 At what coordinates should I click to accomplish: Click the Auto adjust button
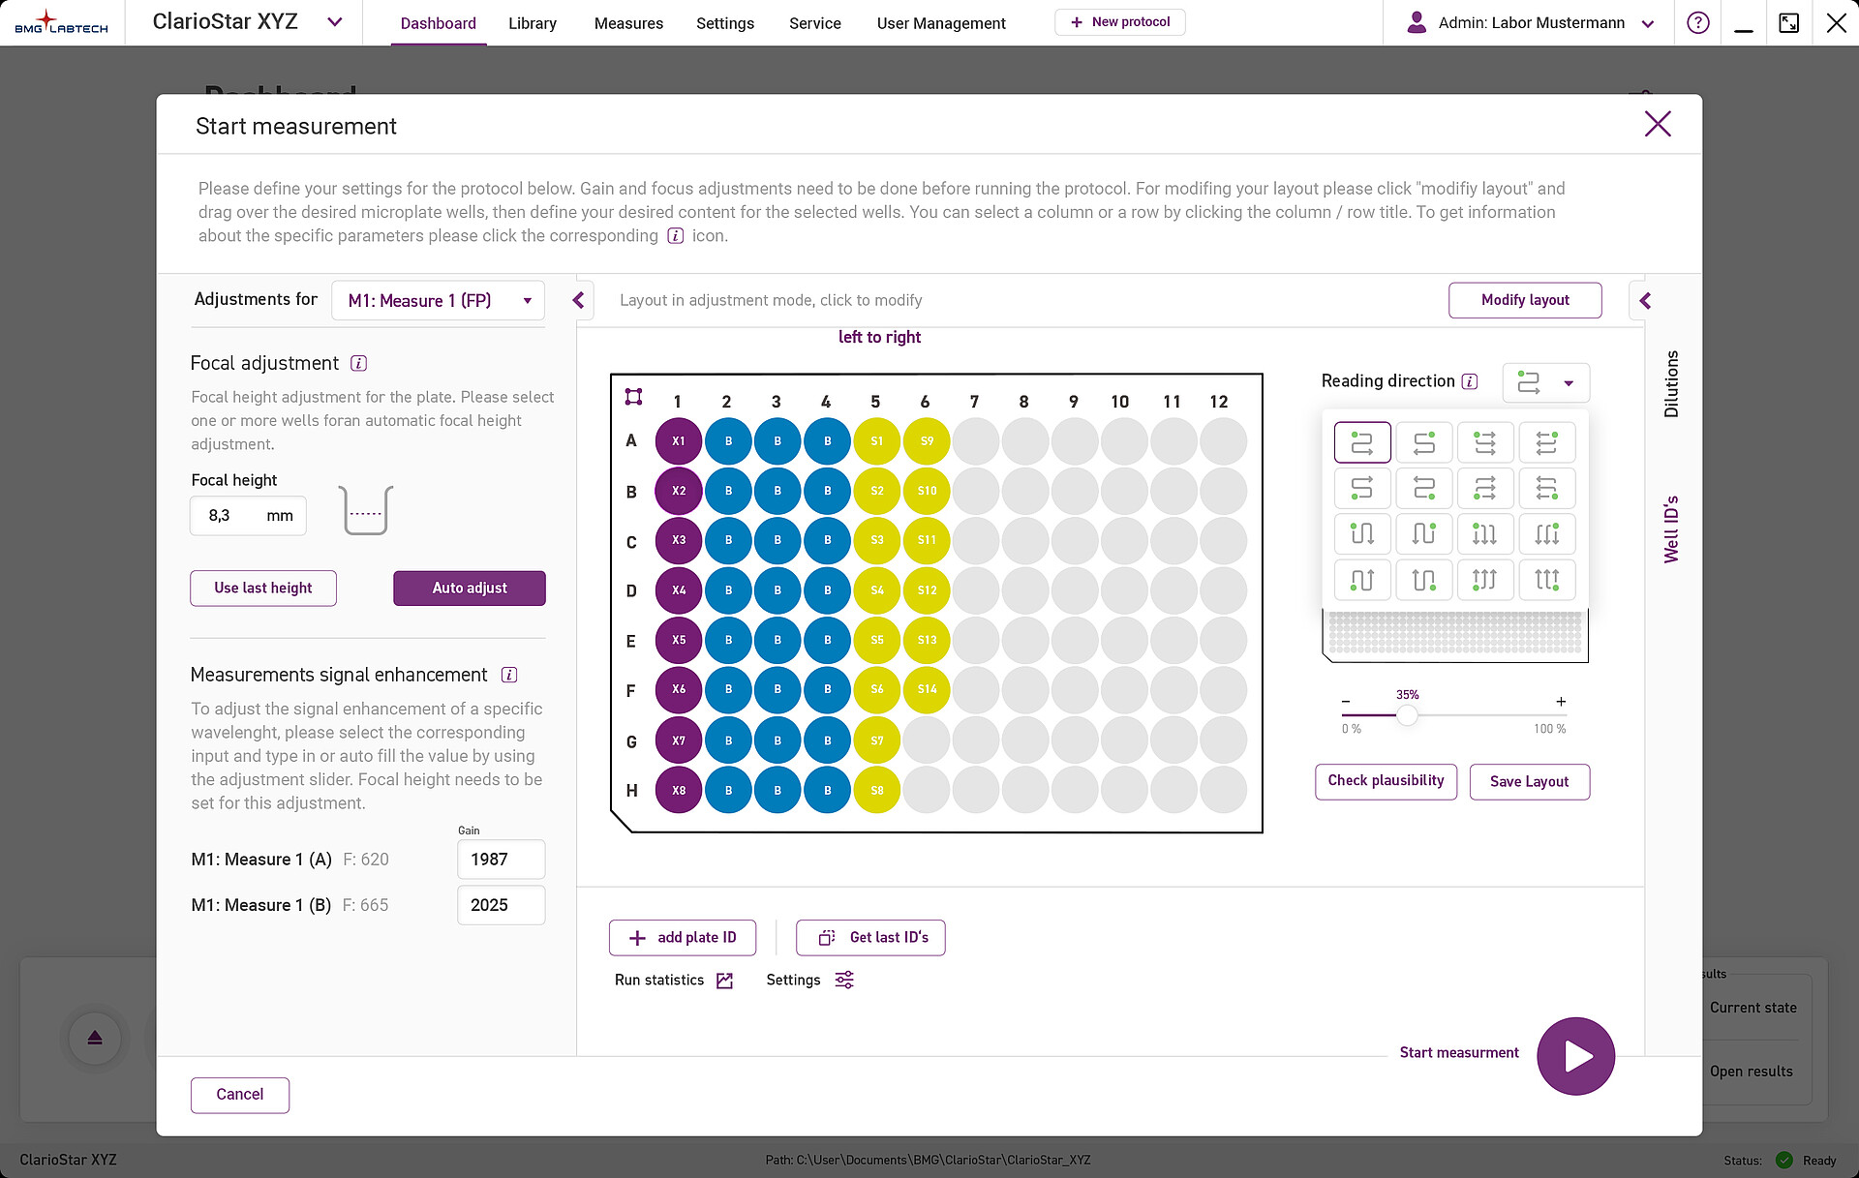[x=470, y=589]
